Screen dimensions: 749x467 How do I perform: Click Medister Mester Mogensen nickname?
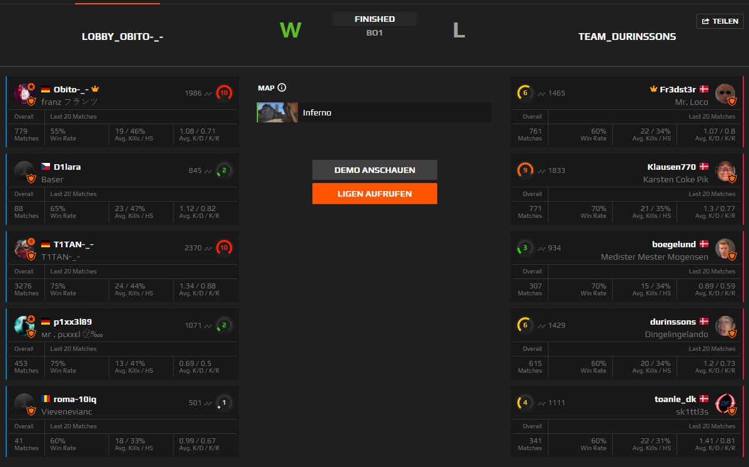point(655,257)
